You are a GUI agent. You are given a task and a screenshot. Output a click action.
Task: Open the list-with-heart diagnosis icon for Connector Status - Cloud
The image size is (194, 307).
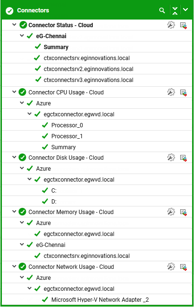[x=184, y=26]
